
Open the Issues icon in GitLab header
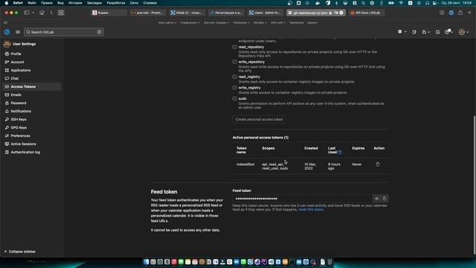(414, 32)
